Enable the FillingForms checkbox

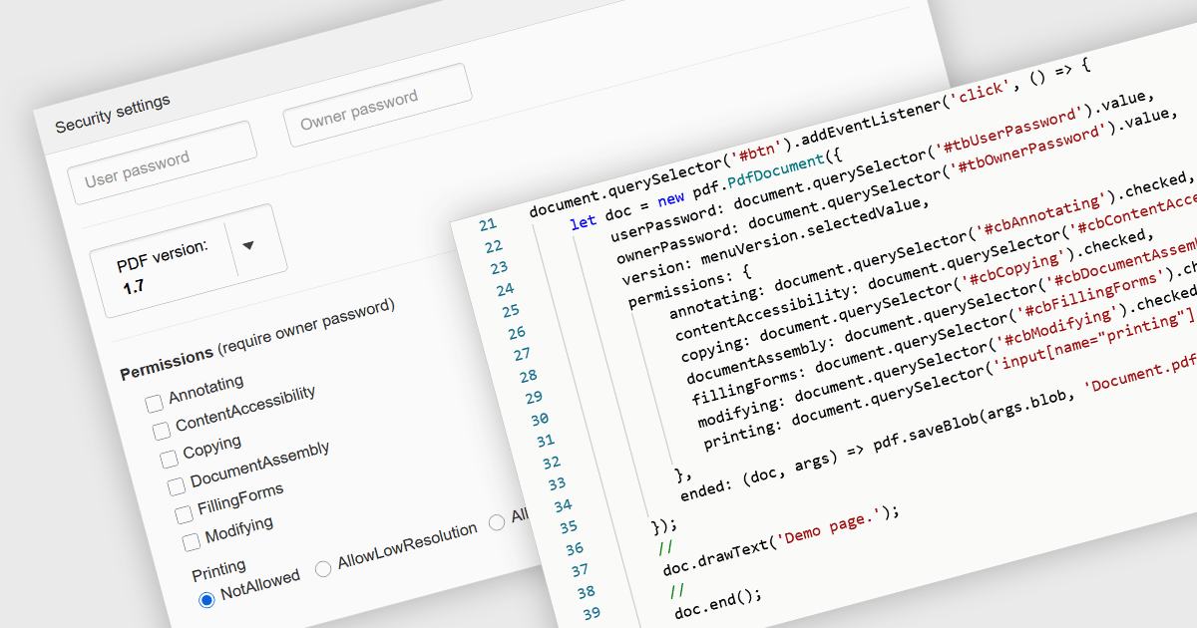184,514
